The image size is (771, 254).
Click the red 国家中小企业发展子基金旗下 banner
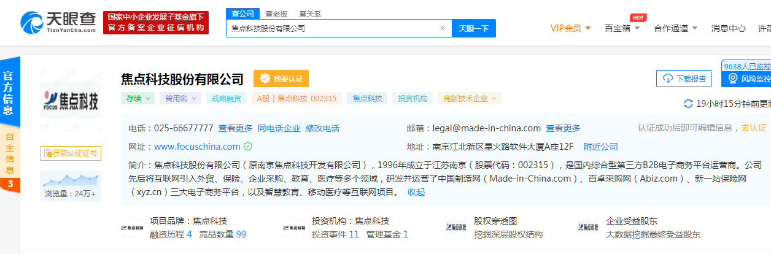click(156, 23)
